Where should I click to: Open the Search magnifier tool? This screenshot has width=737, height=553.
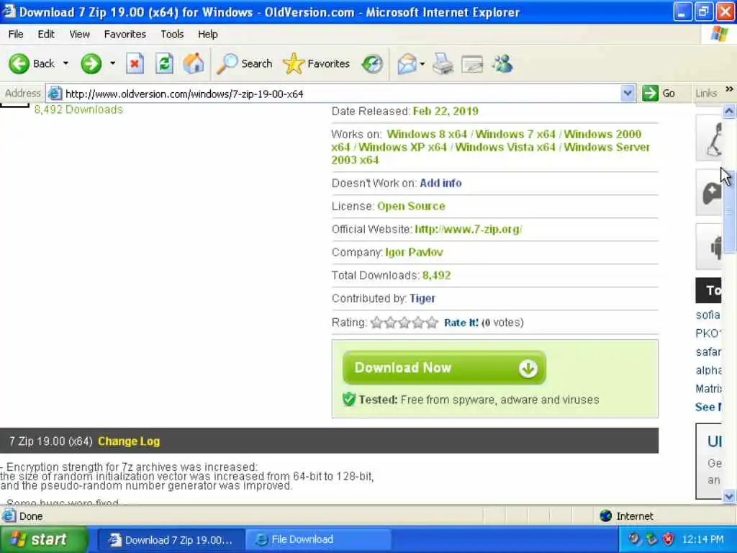pyautogui.click(x=245, y=63)
